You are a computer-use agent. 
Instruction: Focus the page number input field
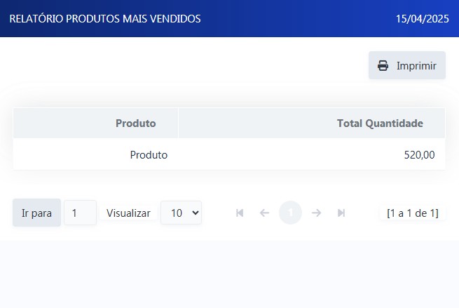tap(80, 213)
